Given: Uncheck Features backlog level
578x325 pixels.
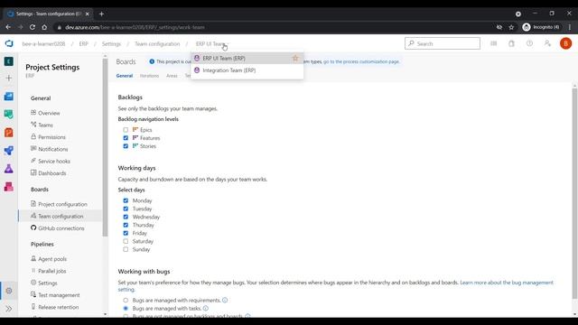Looking at the screenshot, I should coord(126,138).
